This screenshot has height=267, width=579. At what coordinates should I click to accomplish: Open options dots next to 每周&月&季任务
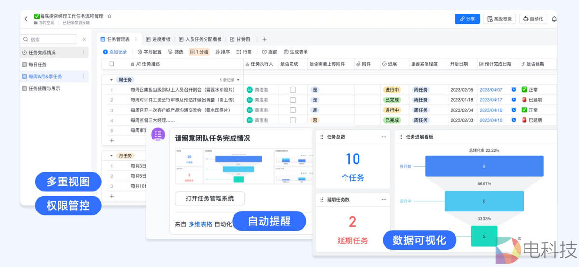pos(83,76)
